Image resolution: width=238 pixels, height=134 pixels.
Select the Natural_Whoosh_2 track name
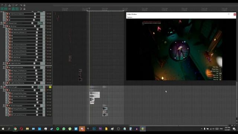[x=20, y=32]
